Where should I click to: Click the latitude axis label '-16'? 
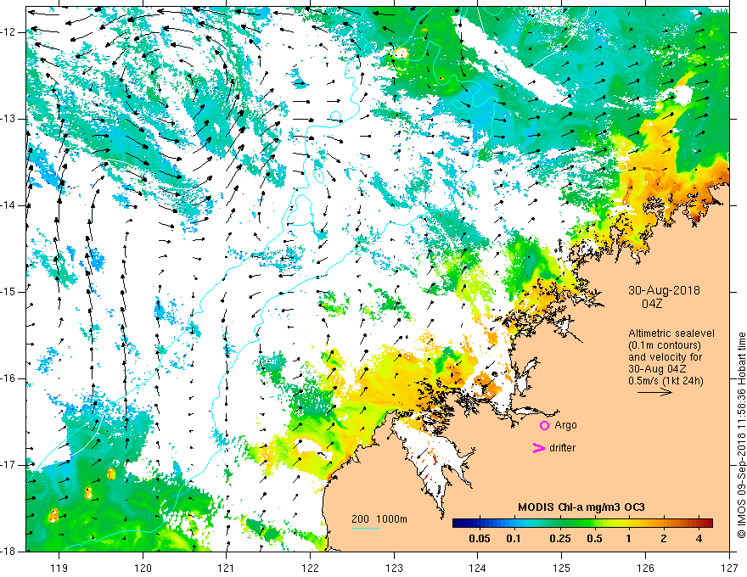click(9, 378)
